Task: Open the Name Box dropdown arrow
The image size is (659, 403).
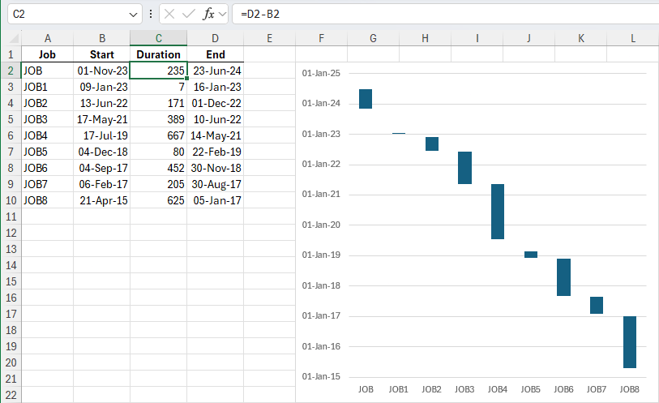Action: pyautogui.click(x=133, y=15)
